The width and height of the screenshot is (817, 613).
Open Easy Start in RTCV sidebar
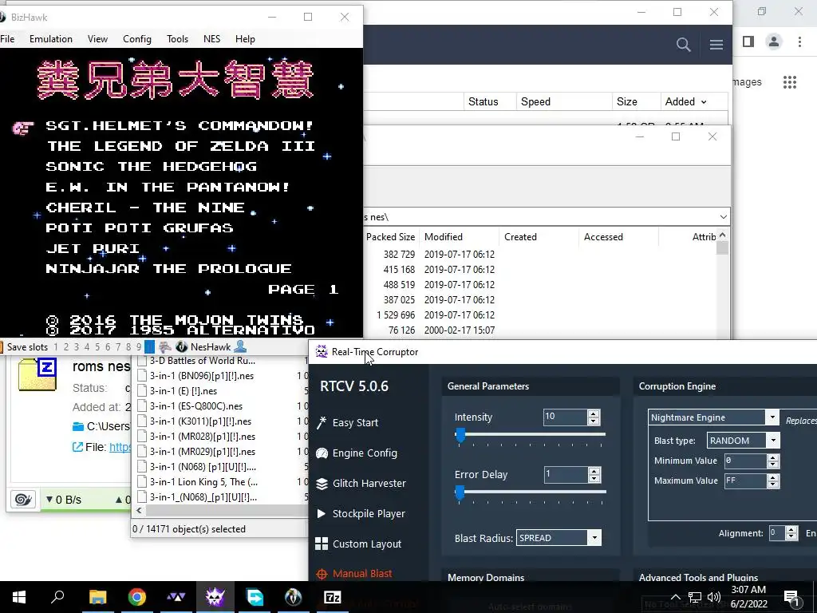[x=348, y=422]
